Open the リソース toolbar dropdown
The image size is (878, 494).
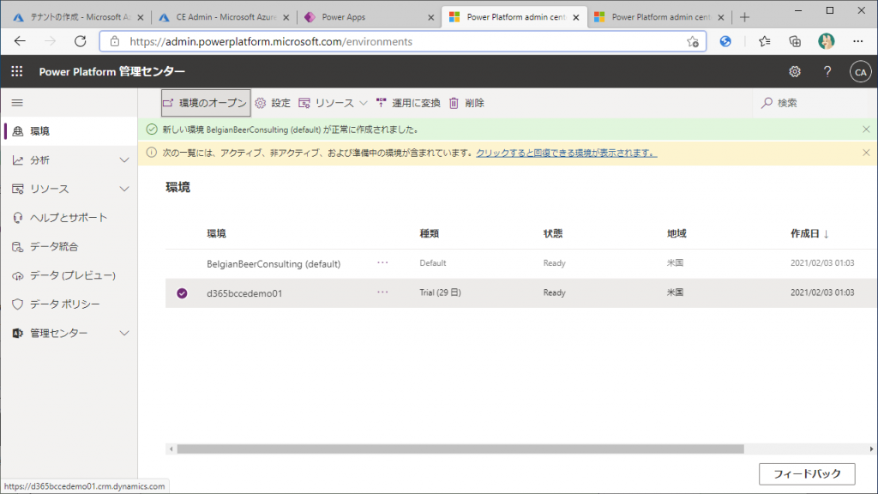(333, 103)
